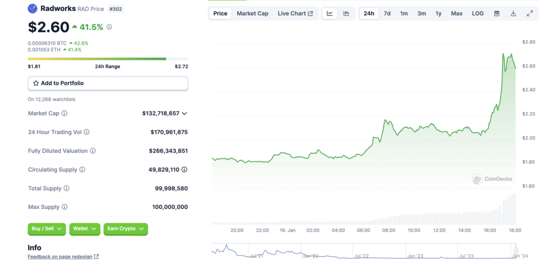Screen dimensions: 556x265
Task: Click 'On 12,268 watchlists' text
Action: (52, 99)
